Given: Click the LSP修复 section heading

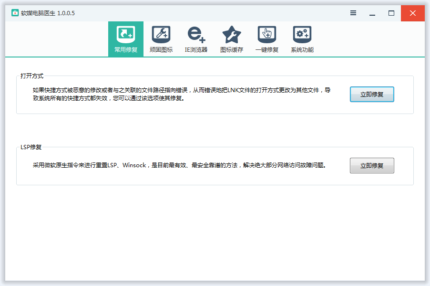Looking at the screenshot, I should [31, 147].
